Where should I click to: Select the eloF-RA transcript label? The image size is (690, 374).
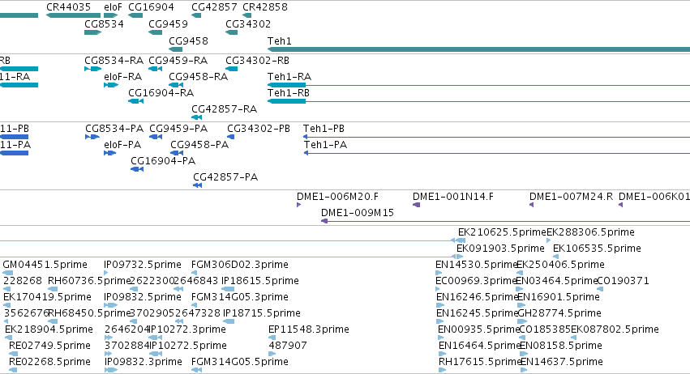122,77
